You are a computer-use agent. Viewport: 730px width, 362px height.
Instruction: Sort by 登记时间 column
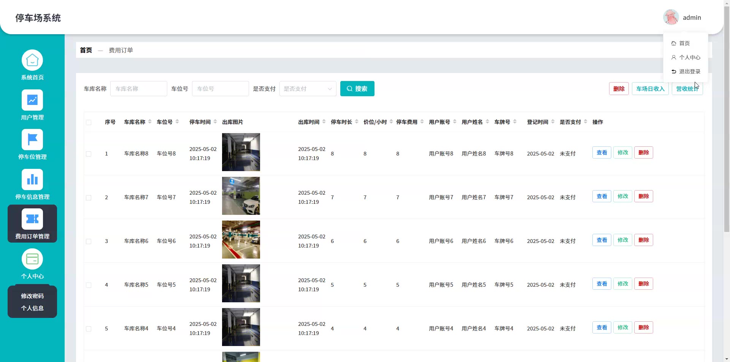click(x=553, y=122)
